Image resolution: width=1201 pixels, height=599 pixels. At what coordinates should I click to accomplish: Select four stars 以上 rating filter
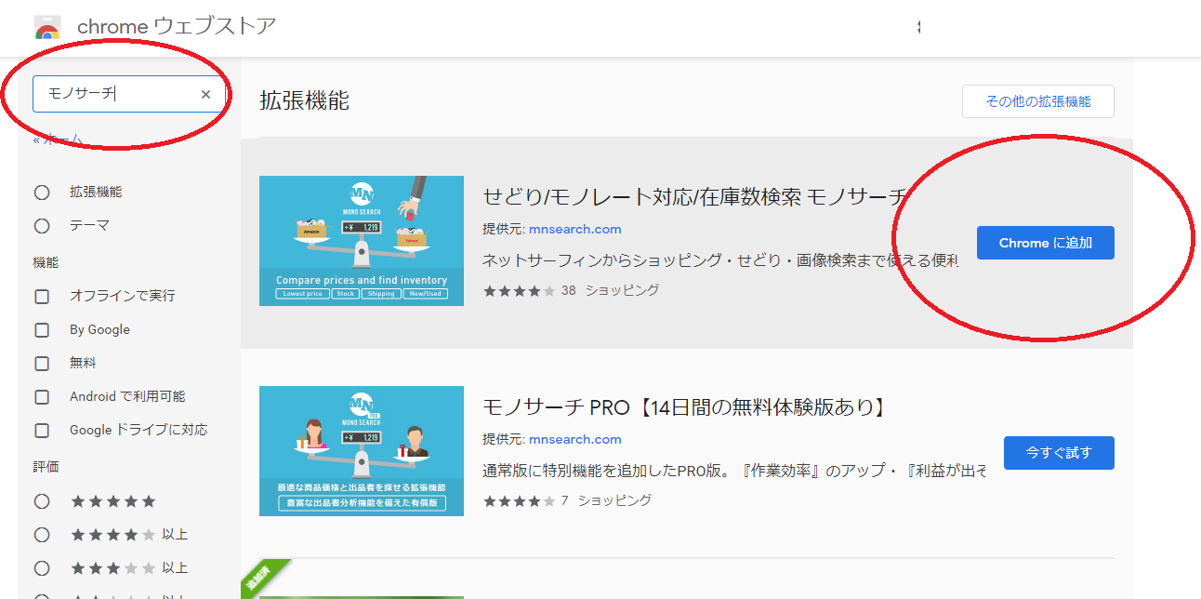tap(42, 534)
